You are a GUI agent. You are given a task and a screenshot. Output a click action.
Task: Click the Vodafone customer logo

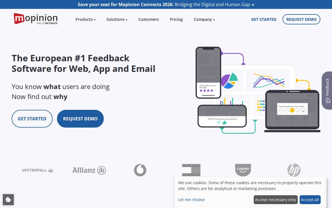pos(140,170)
